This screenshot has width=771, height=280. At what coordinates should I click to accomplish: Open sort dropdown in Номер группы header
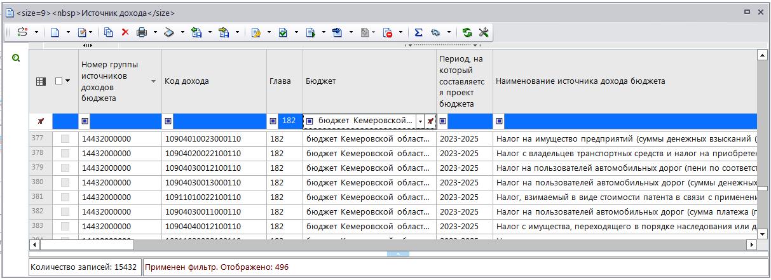153,81
